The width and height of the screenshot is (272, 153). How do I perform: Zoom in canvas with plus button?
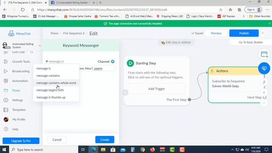pos(264,93)
